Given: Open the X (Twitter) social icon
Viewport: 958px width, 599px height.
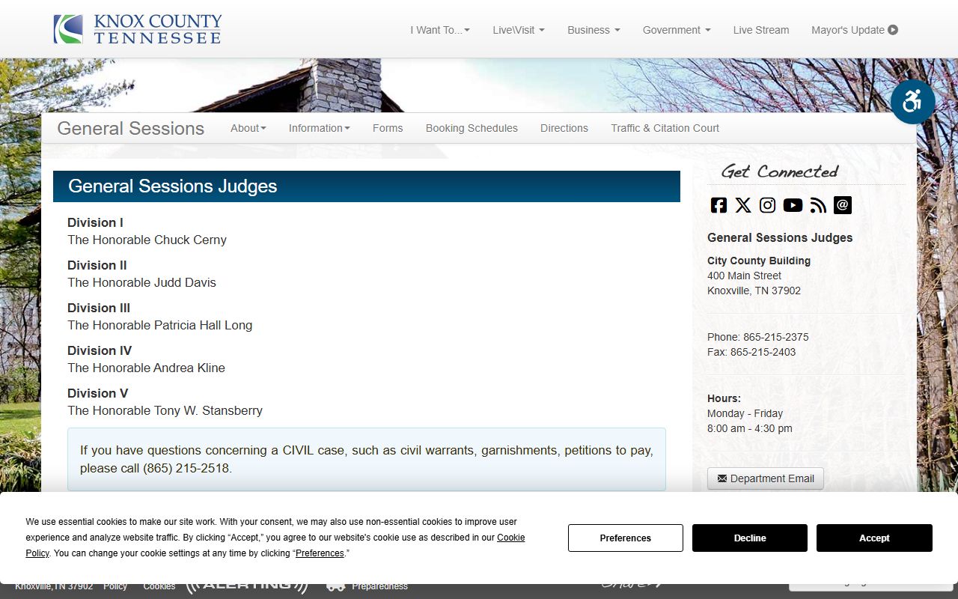Looking at the screenshot, I should tap(743, 205).
